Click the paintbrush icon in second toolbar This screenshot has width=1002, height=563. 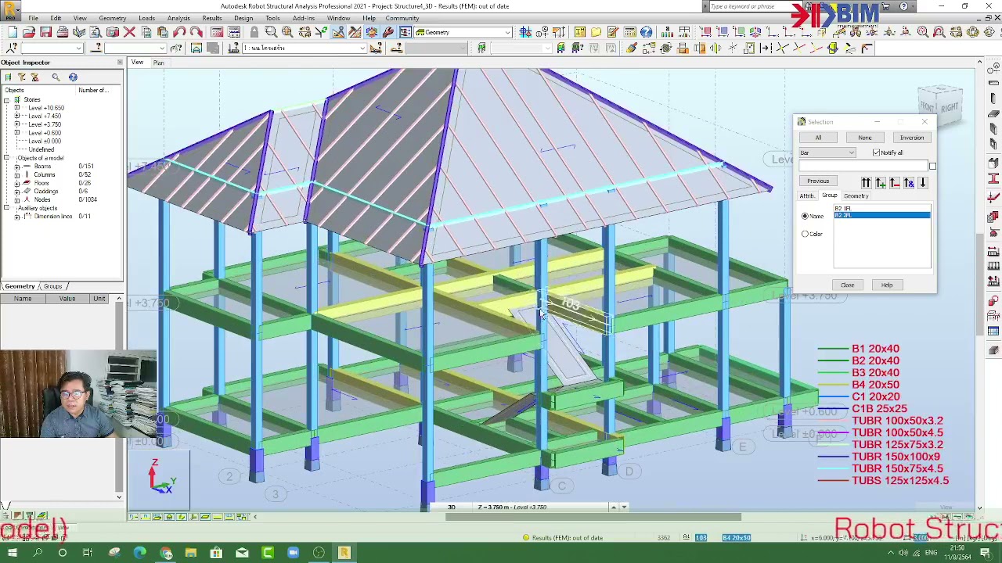[631, 48]
